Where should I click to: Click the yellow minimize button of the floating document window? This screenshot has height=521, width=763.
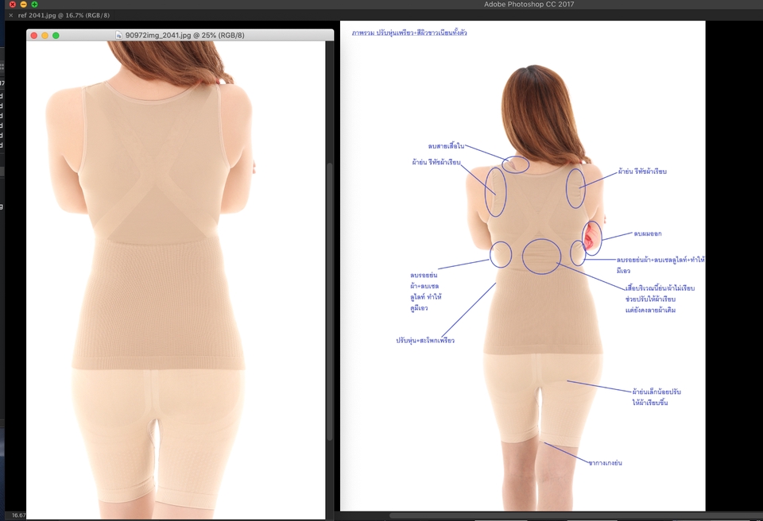pyautogui.click(x=44, y=35)
